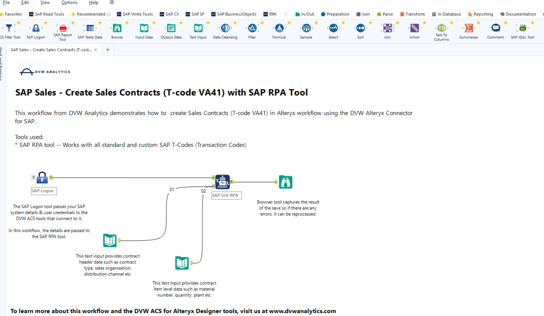Click the collapse arrow left of In/Out category
544x316 pixels.
point(286,14)
